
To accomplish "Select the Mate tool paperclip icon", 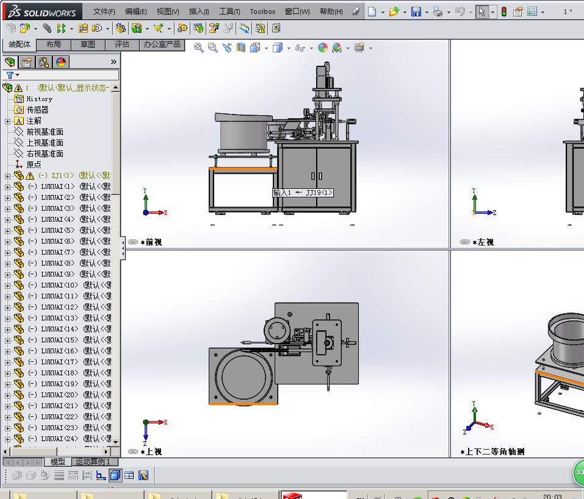I will (x=46, y=29).
